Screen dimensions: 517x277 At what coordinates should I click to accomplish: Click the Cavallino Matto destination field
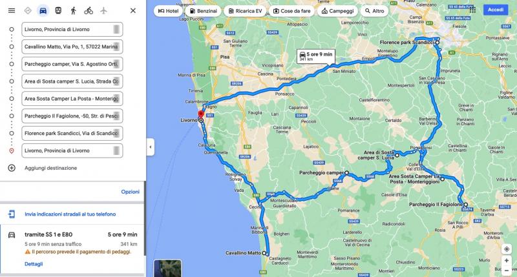pyautogui.click(x=72, y=46)
